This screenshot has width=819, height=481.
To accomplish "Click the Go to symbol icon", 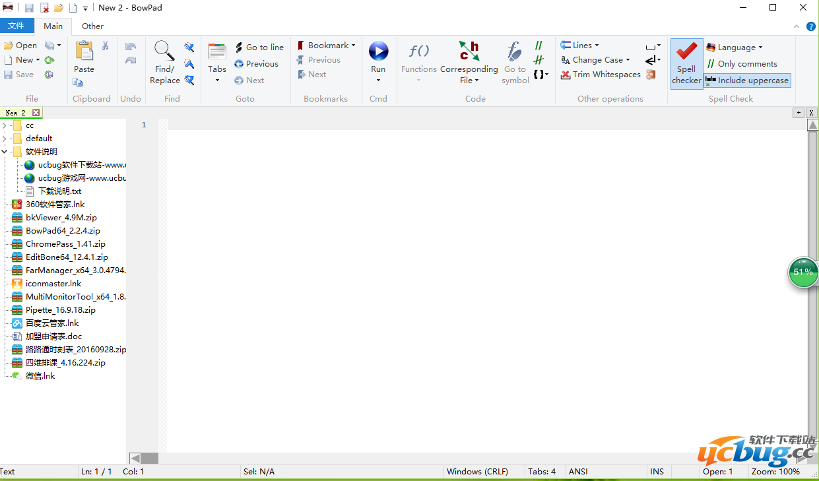I will [515, 51].
